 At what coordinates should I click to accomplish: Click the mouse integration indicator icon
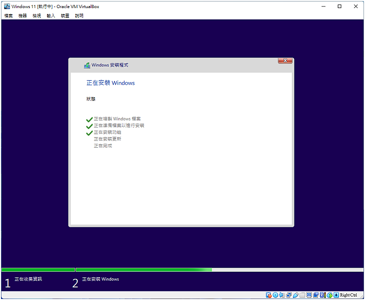(330, 295)
